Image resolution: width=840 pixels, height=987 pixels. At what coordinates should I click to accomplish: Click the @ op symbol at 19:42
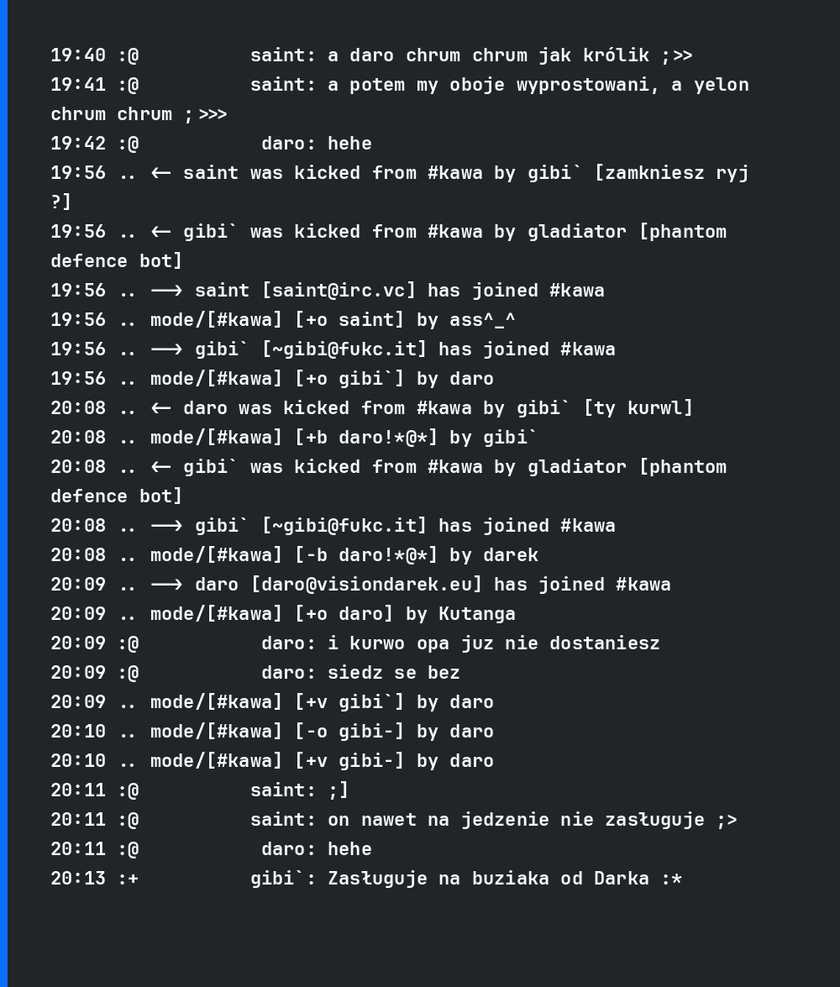(x=134, y=144)
